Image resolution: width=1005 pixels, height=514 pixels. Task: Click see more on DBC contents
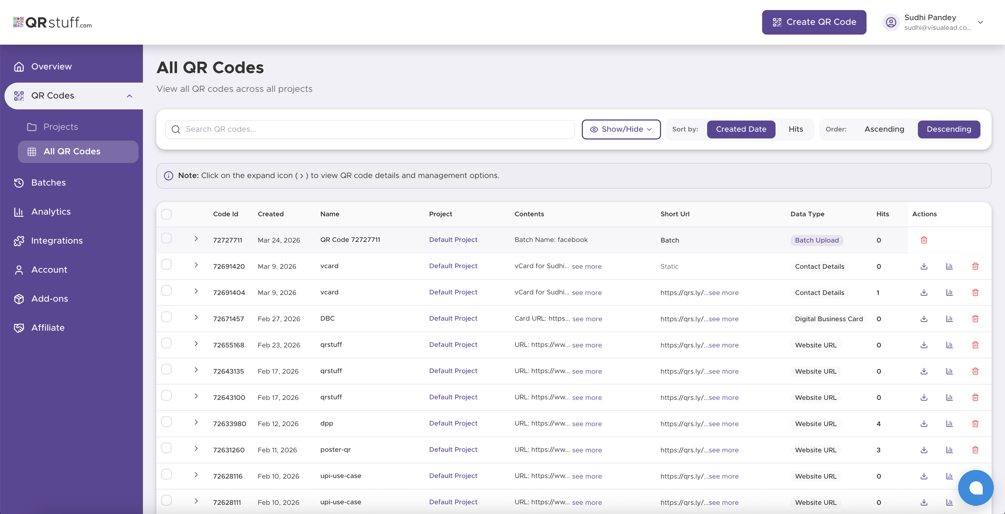coord(587,319)
